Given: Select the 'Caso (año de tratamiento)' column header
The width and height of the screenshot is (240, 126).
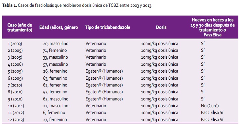Looking at the screenshot, I should (x=20, y=27).
